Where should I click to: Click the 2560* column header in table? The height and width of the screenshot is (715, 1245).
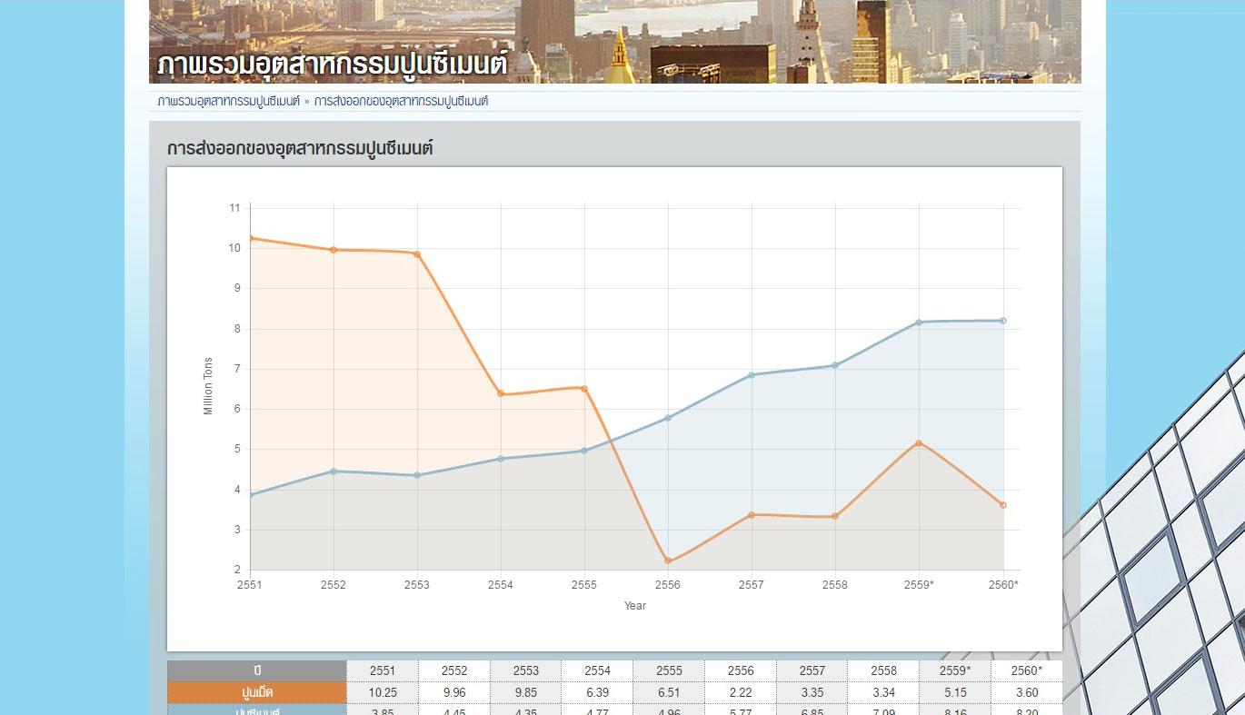[1026, 670]
